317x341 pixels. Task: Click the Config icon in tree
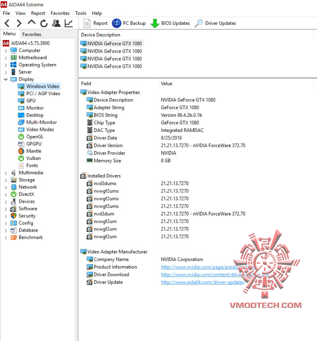point(13,223)
